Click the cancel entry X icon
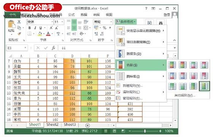This screenshot has height=137, width=213. 38,48
